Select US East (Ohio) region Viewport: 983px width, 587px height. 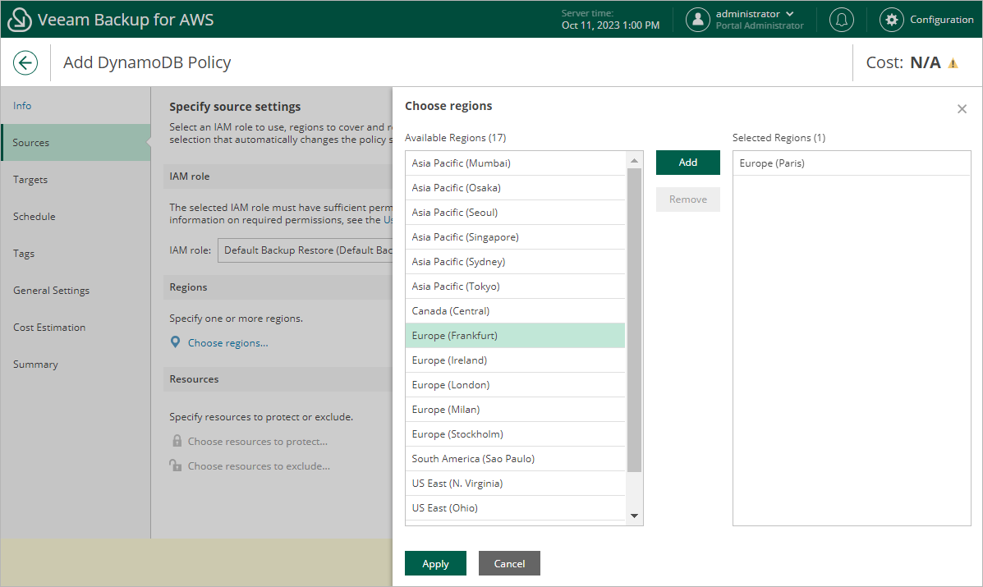tap(516, 508)
